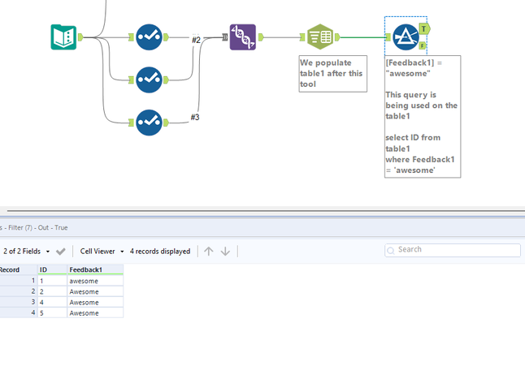The width and height of the screenshot is (525, 366).
Task: Select the ID cell in record 2
Action: coord(52,292)
